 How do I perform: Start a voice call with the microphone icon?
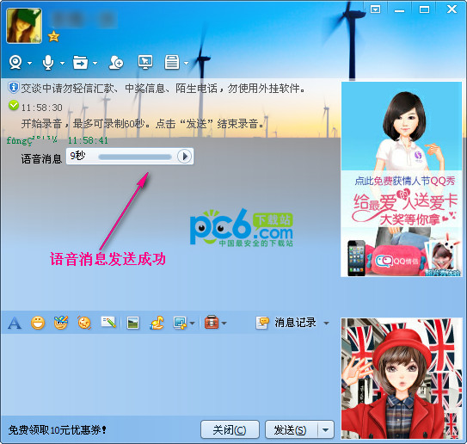click(x=48, y=63)
